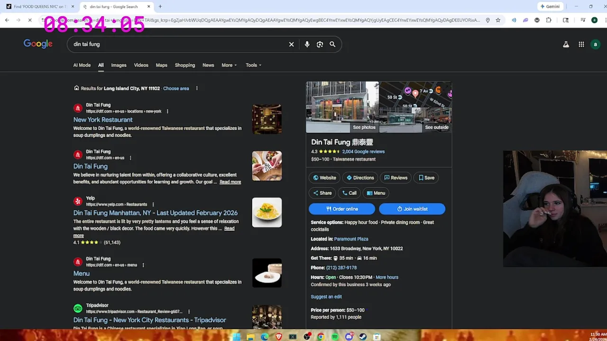
Task: Open the Google apps grid
Action: (x=581, y=44)
